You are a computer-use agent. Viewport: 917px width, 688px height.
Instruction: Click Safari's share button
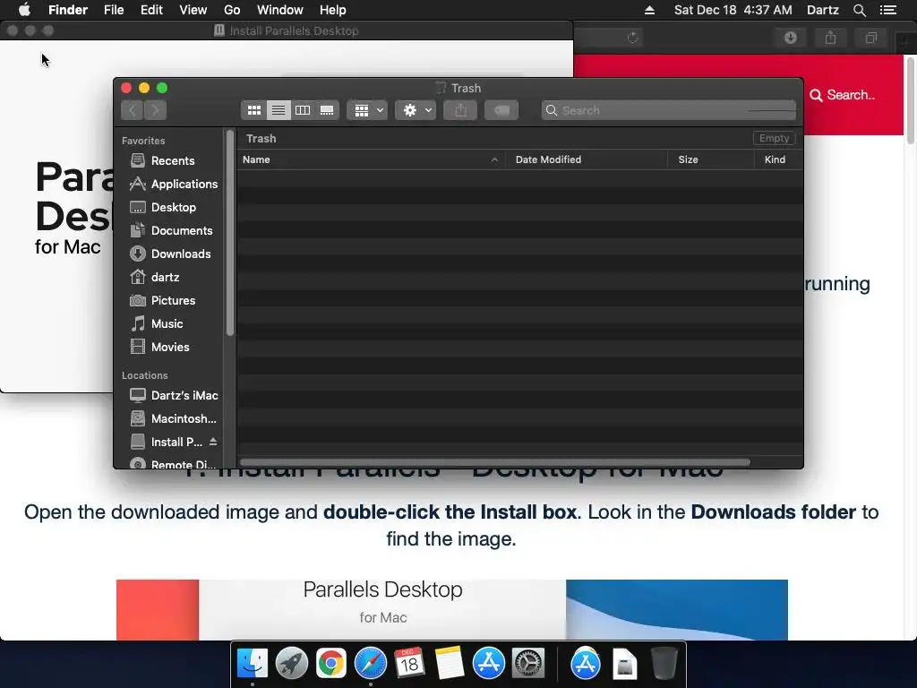[x=830, y=38]
